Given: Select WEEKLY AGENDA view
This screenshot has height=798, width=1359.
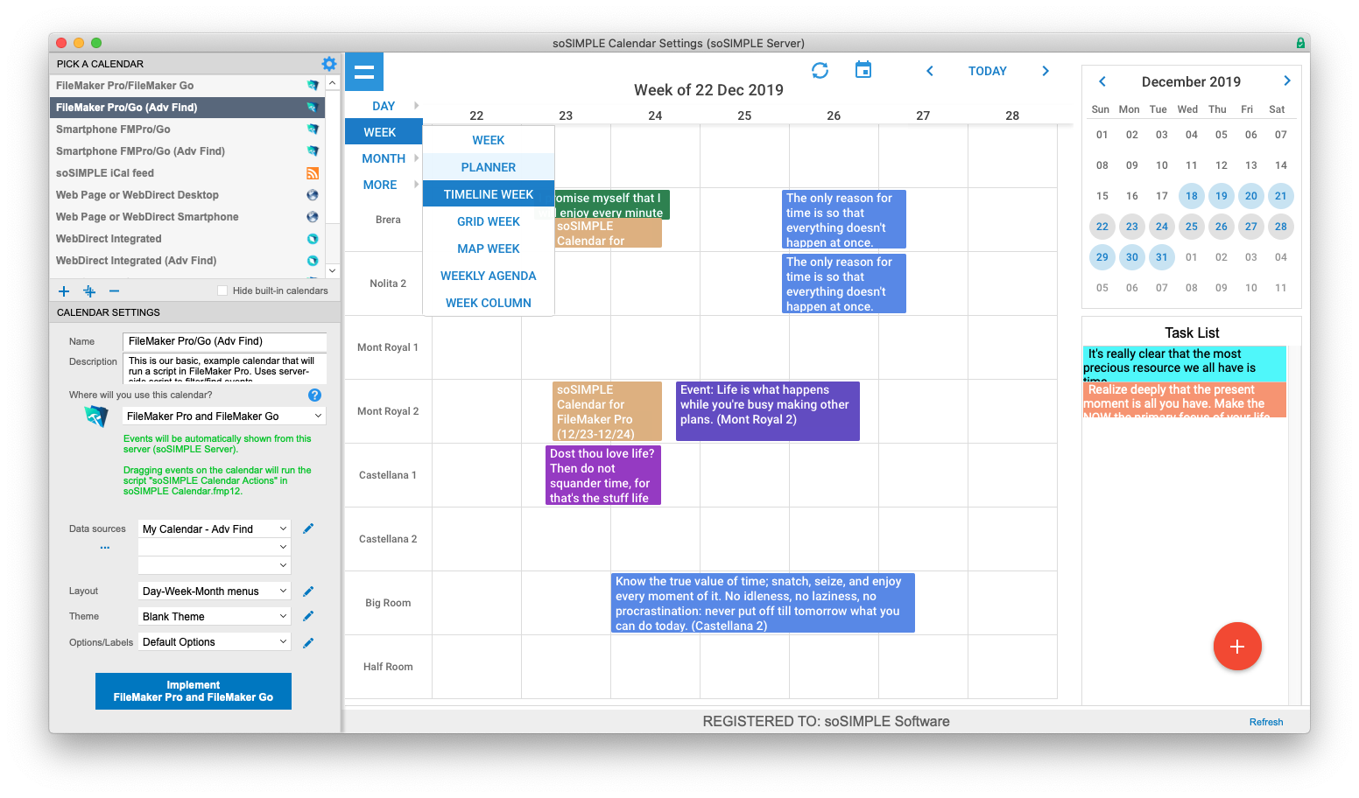Looking at the screenshot, I should 489,276.
